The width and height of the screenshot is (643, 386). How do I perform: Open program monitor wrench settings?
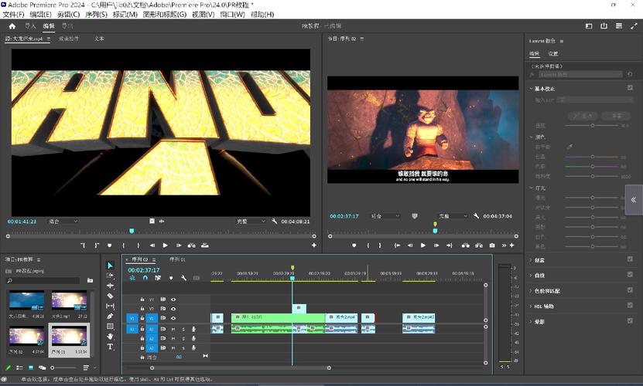tap(476, 215)
